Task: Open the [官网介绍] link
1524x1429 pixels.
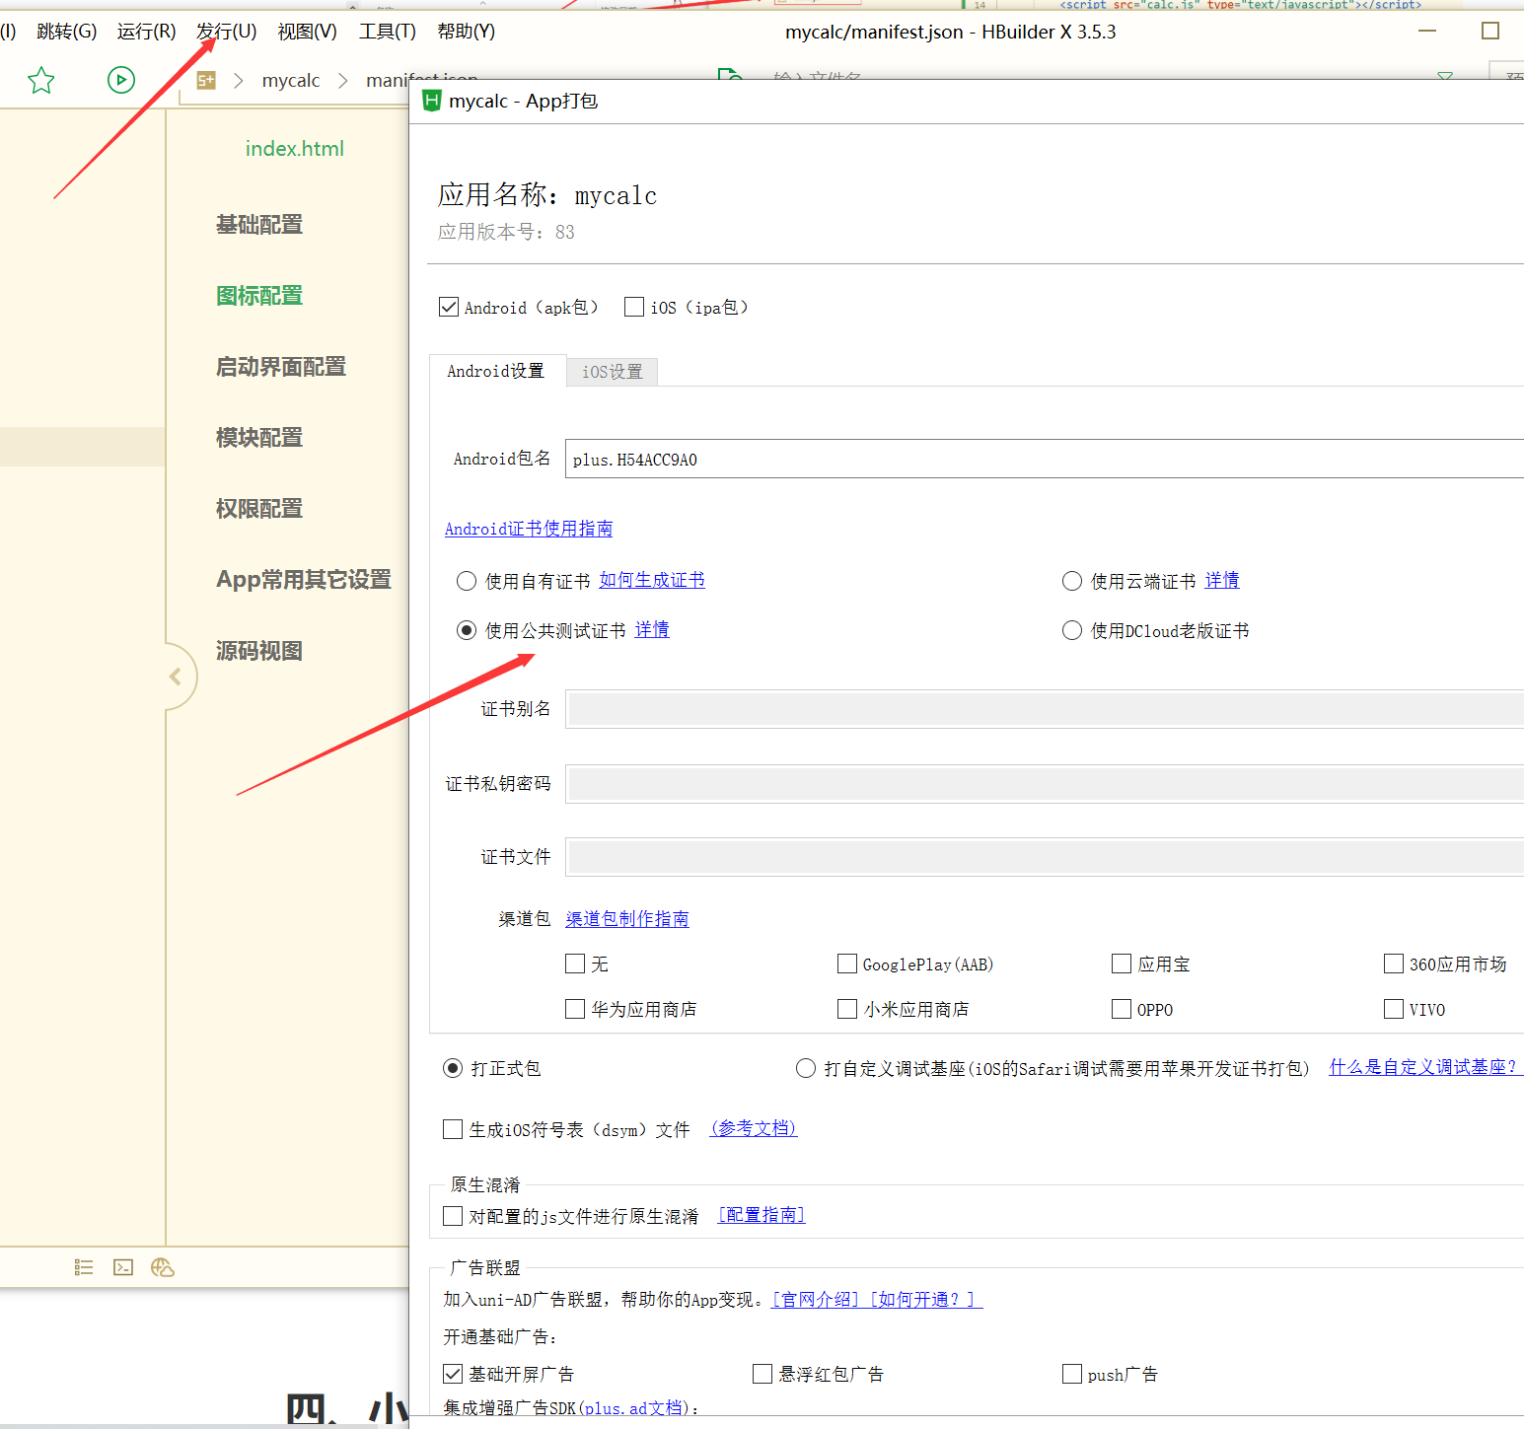Action: (816, 1300)
